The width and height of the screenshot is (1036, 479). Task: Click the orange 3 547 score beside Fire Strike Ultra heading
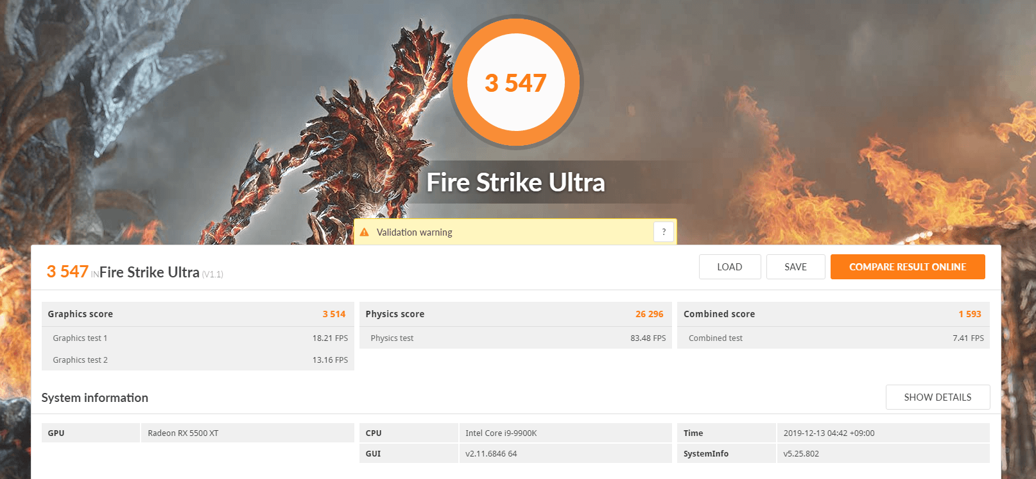(67, 272)
